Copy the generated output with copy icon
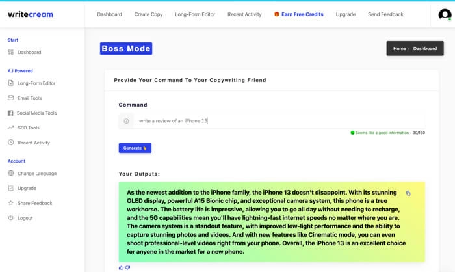 pos(408,193)
